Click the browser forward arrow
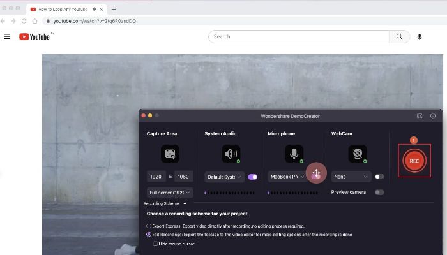This screenshot has width=447, height=255. tap(13, 21)
